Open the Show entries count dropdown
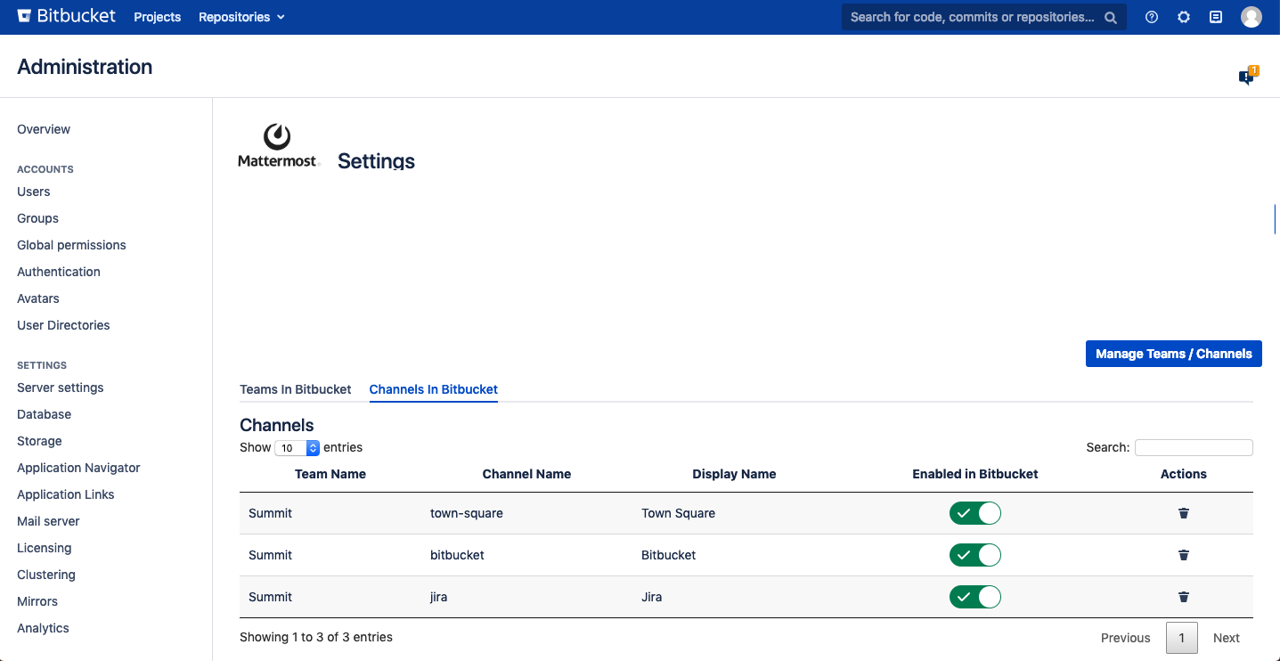The height and width of the screenshot is (661, 1280). (x=297, y=448)
